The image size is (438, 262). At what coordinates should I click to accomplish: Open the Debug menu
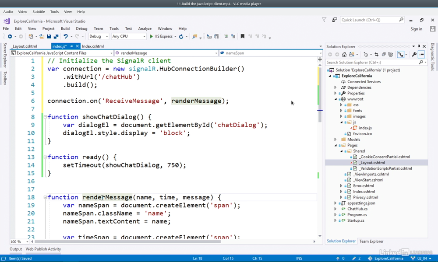81,29
